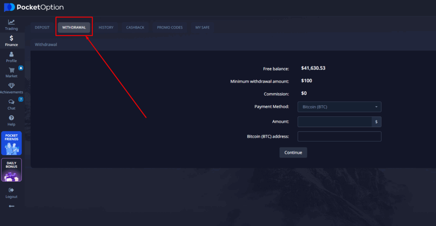Select the Finance dollar icon
This screenshot has width=436, height=226.
[11, 38]
